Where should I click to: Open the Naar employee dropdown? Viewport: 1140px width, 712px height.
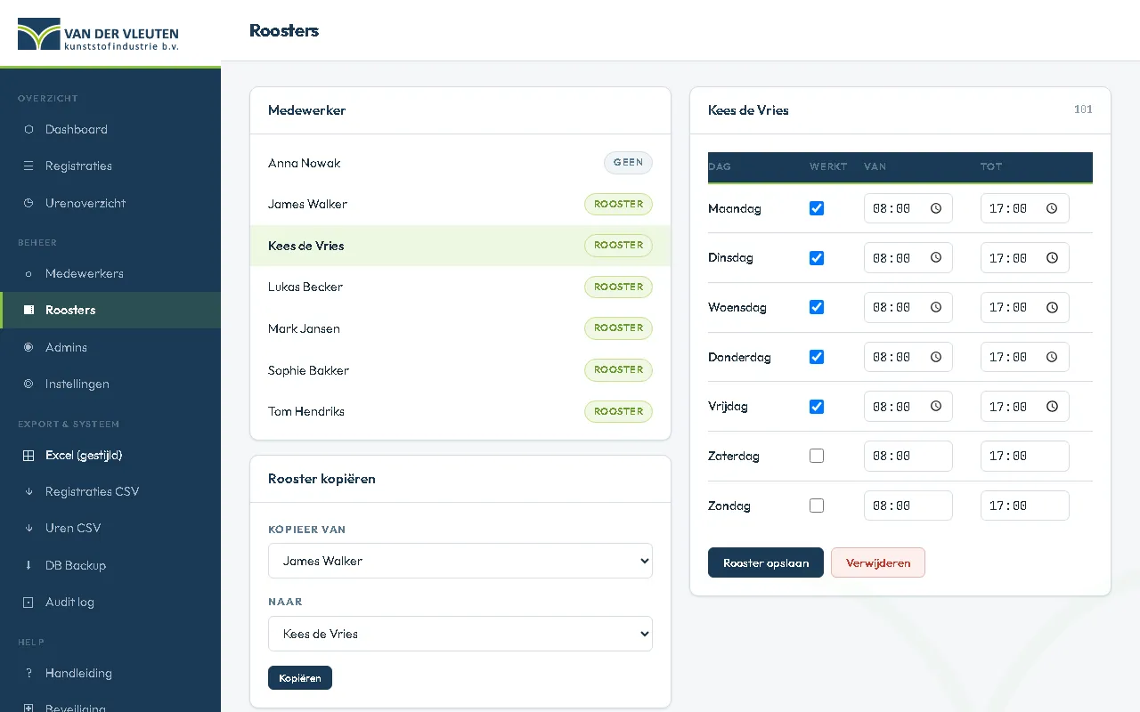click(x=460, y=634)
